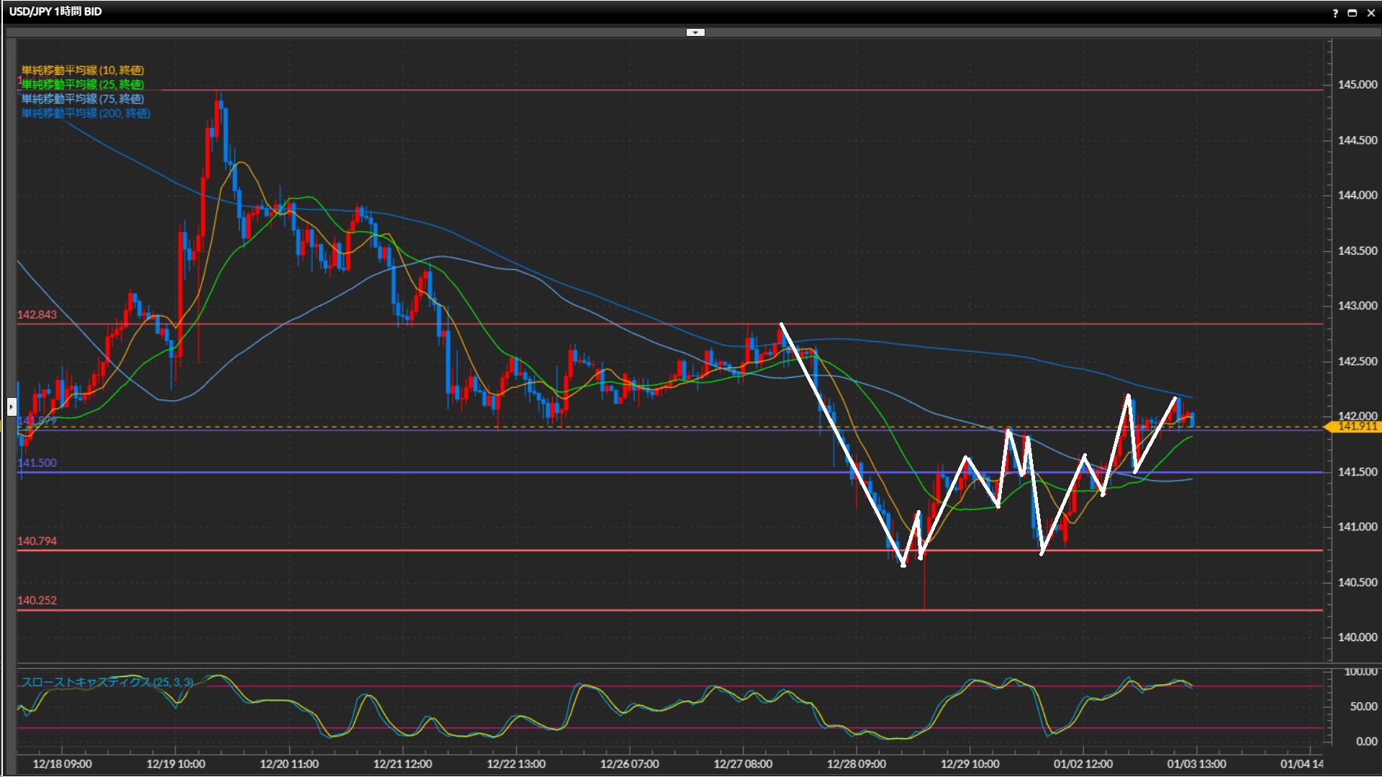Click the orange 141.911 current price tag
Image resolution: width=1382 pixels, height=777 pixels.
(x=1356, y=427)
